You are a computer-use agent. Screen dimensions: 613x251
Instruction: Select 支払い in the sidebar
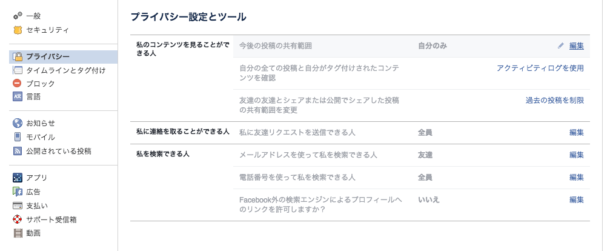(x=36, y=206)
